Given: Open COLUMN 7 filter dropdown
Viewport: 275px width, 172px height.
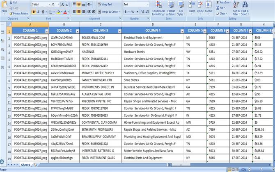Looking at the screenshot, I should pos(250,31).
